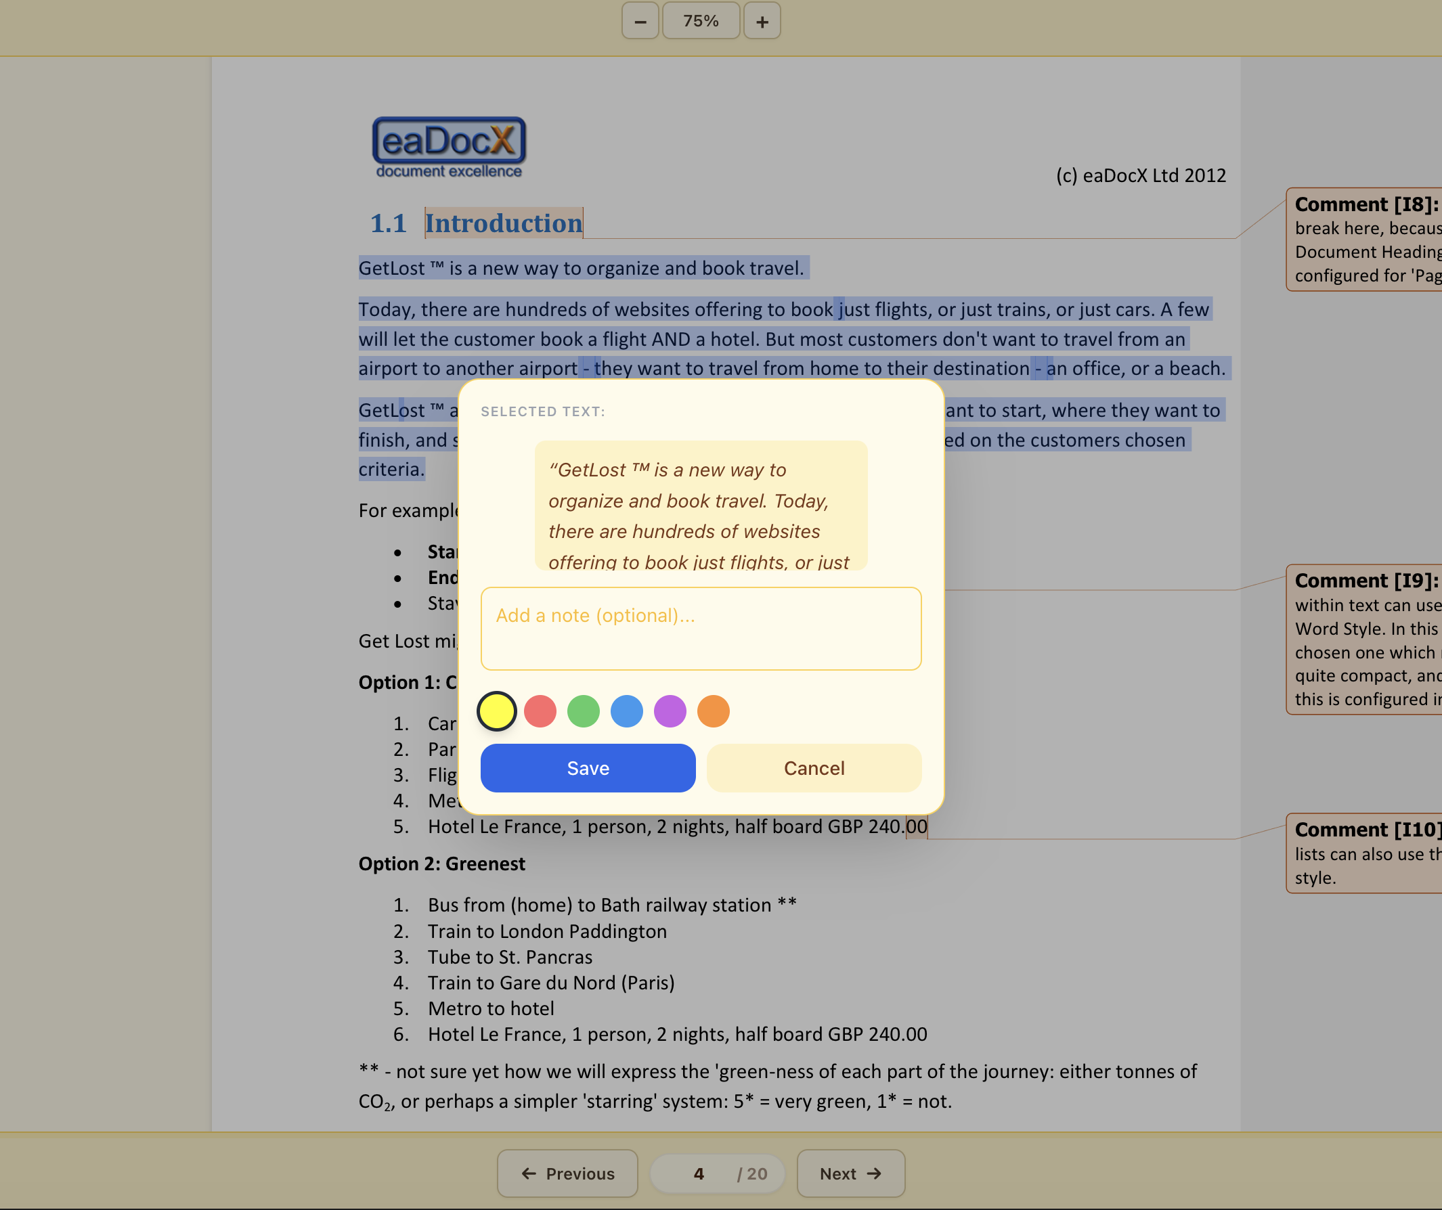This screenshot has width=1442, height=1210.
Task: Zoom in with the plus button
Action: point(762,21)
